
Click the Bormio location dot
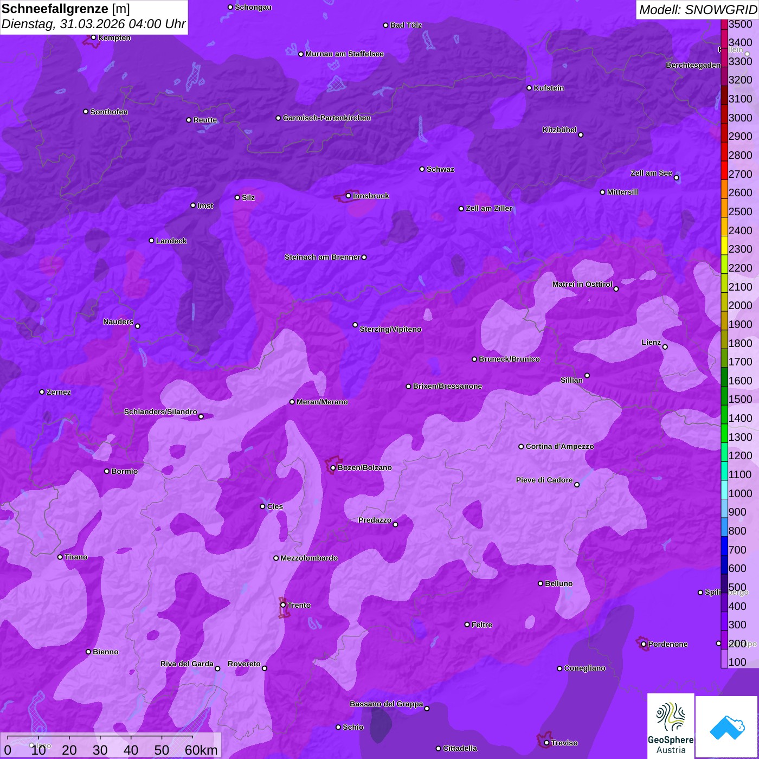tap(107, 471)
